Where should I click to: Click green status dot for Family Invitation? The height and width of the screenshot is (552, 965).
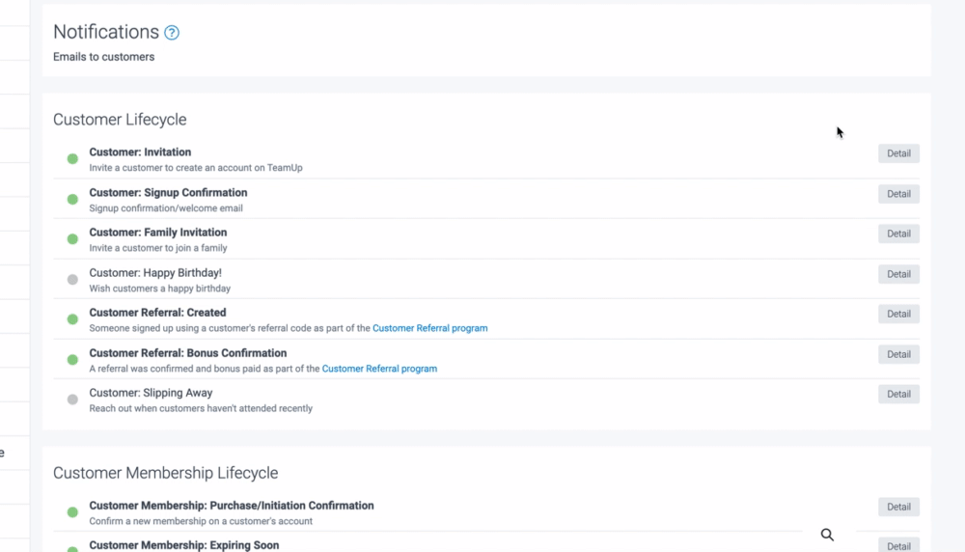point(72,239)
